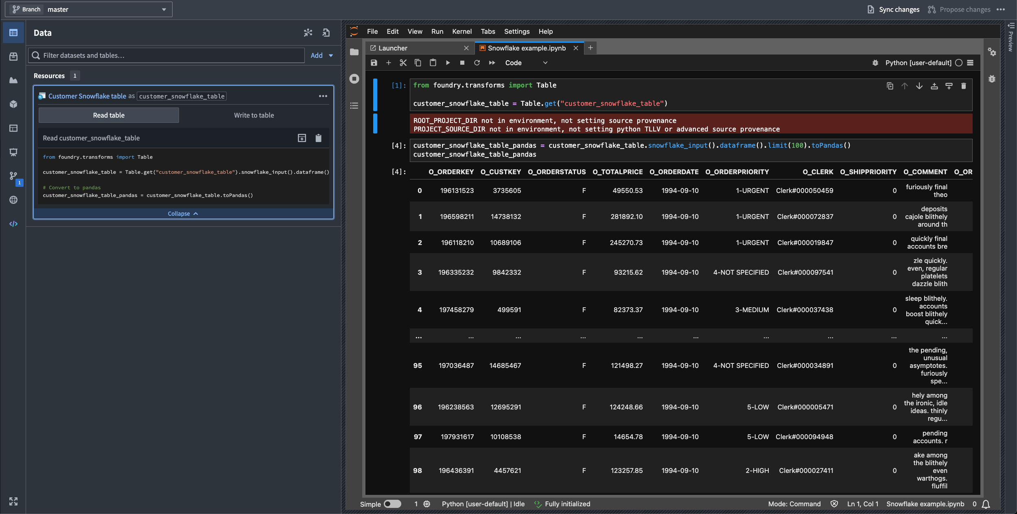
Task: Click the restart kernel icon in notebook toolbar
Action: (x=477, y=63)
